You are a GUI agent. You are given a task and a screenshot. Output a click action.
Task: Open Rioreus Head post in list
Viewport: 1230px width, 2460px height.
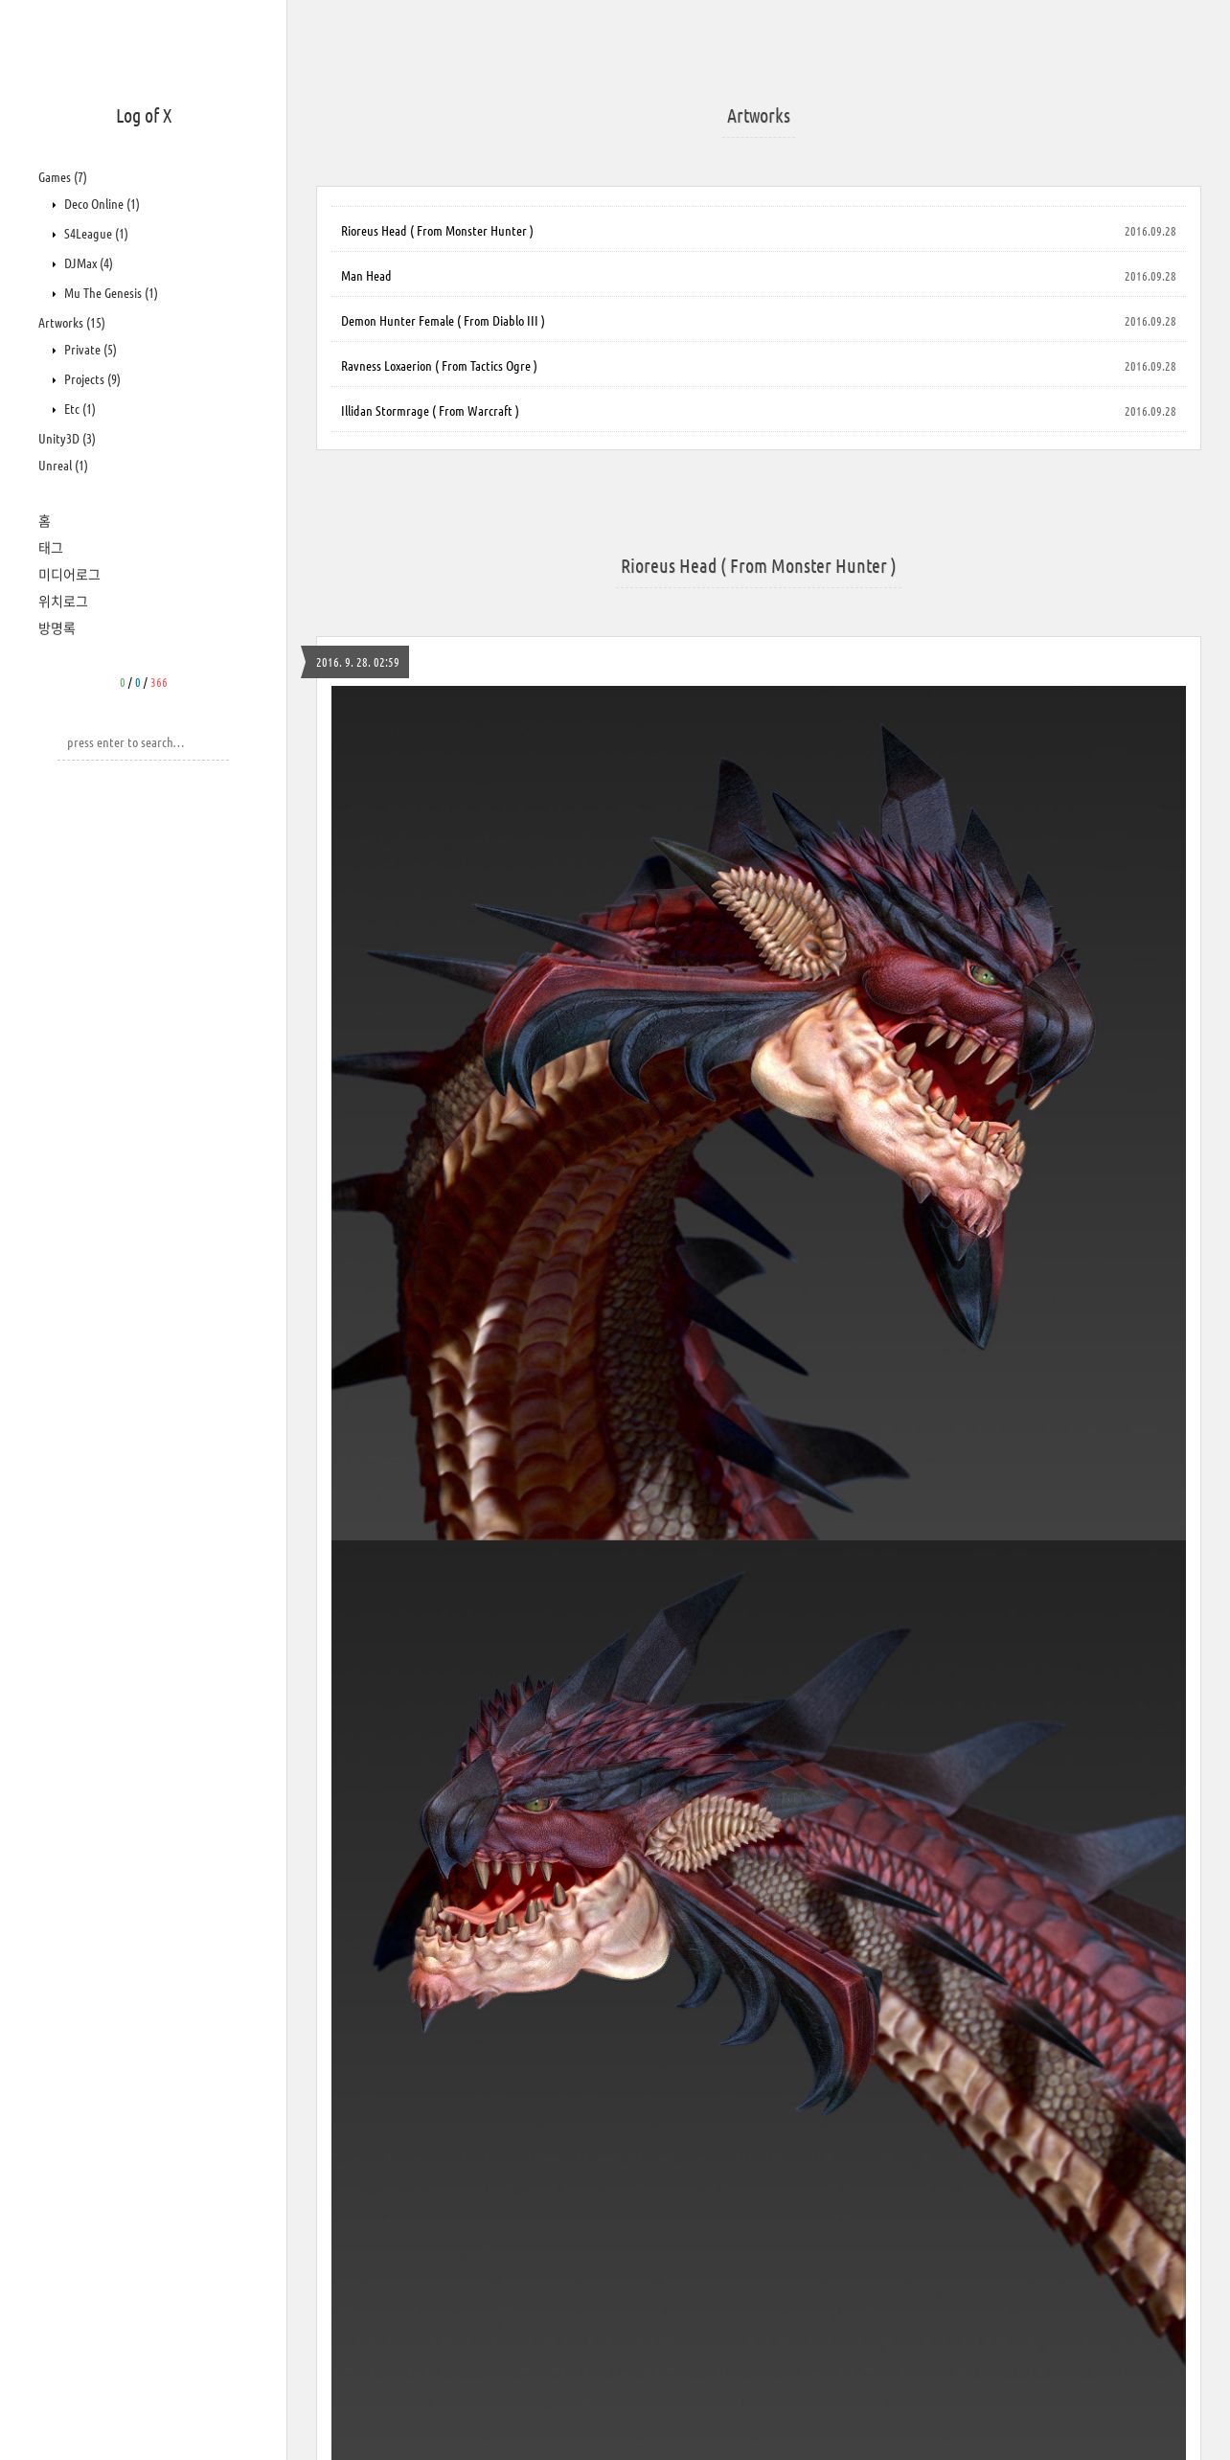[437, 231]
